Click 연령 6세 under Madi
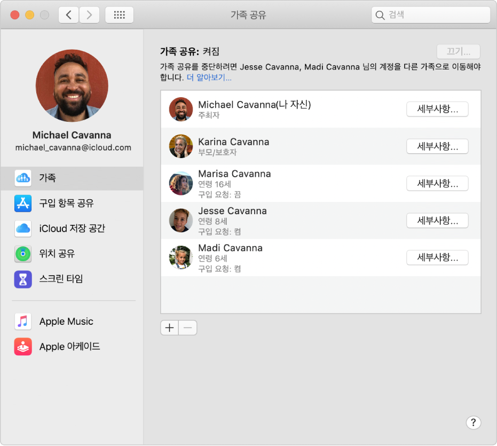This screenshot has height=446, width=497. (x=212, y=259)
